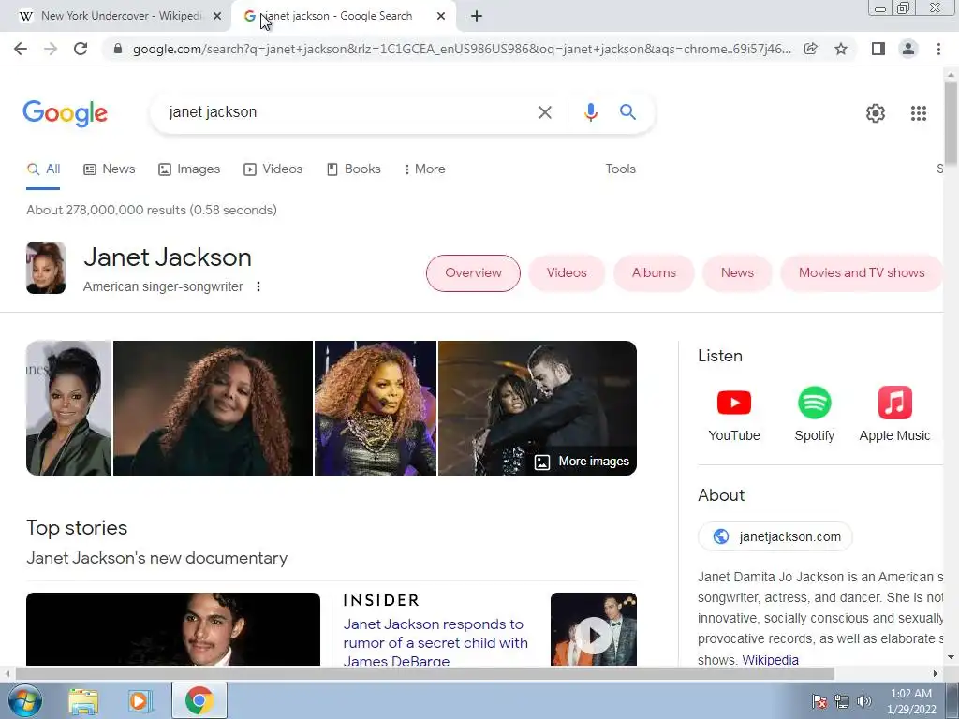Open the Insider article about secret child rumor
The height and width of the screenshot is (719, 959).
point(435,643)
